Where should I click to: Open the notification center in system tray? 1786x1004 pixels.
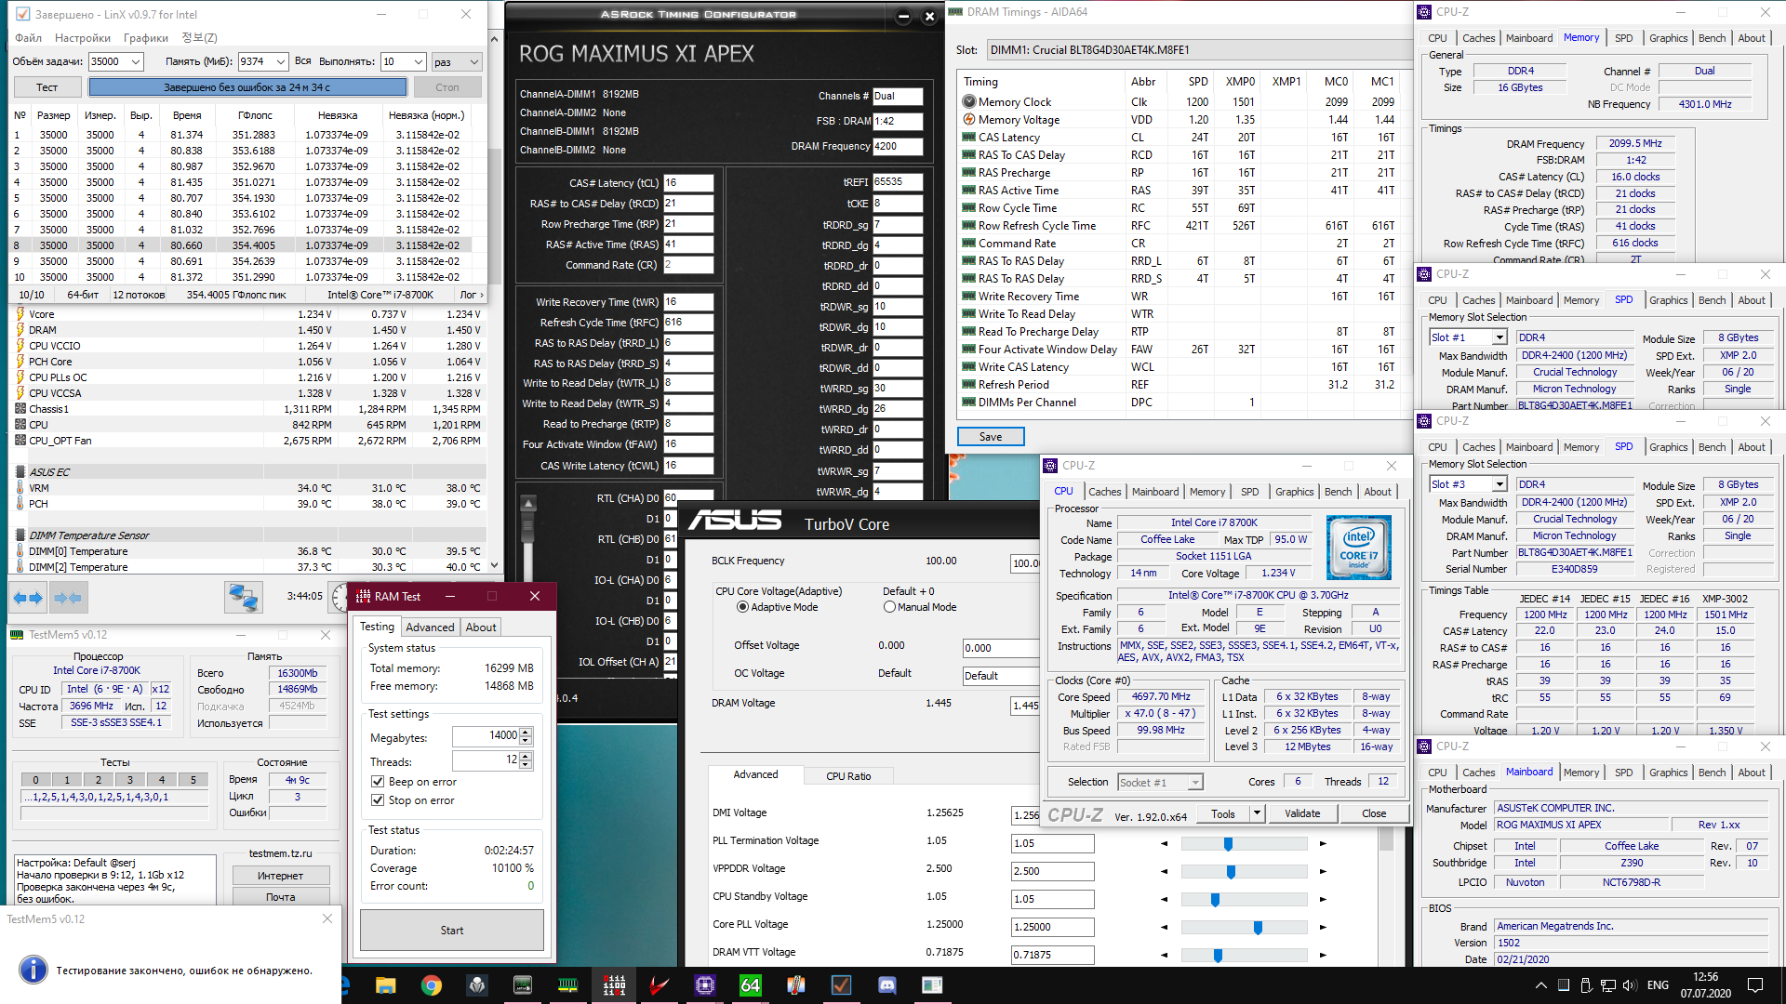tap(1755, 985)
